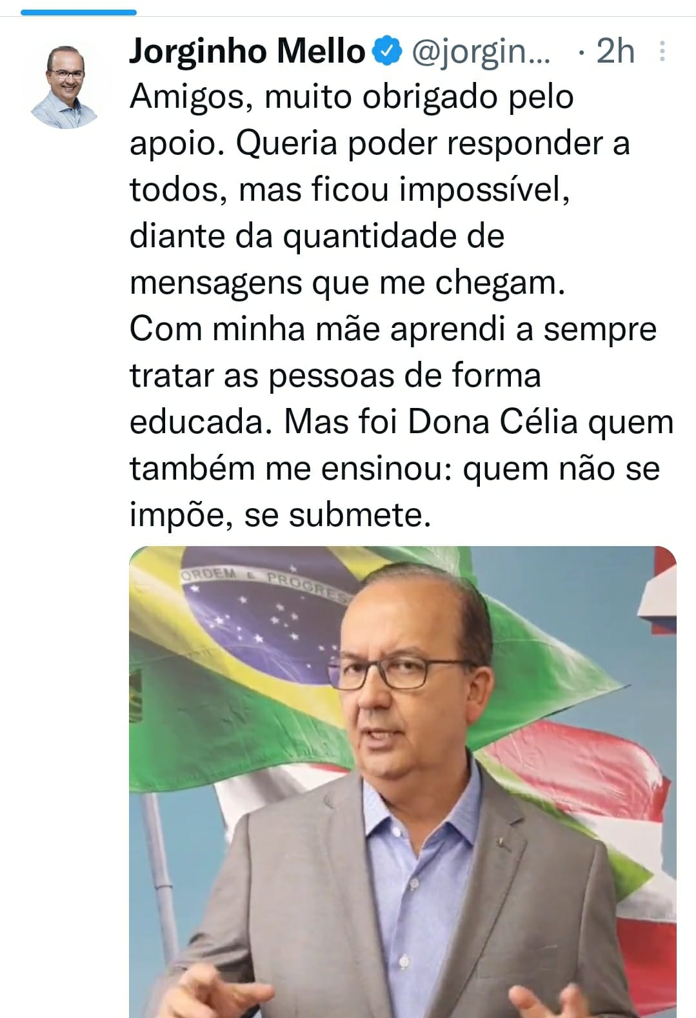Image resolution: width=696 pixels, height=1018 pixels.
Task: Open the three-dot tweet options menu
Action: point(661,52)
